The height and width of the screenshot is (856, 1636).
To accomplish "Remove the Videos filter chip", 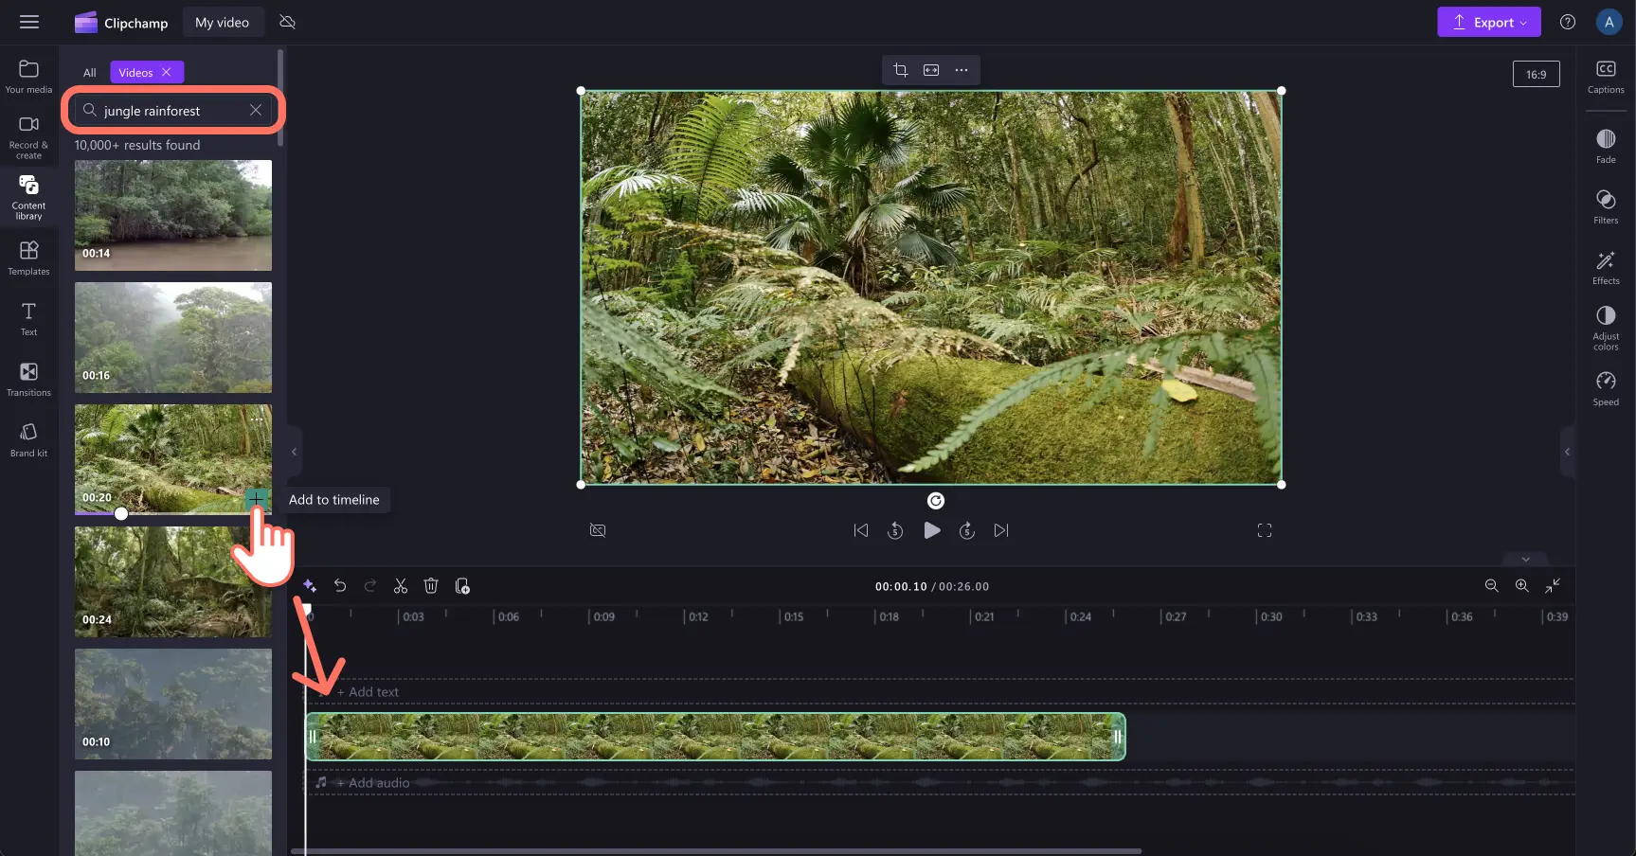I will click(x=167, y=72).
